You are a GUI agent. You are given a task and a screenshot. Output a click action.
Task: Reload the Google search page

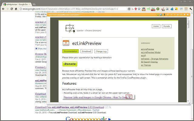pyautogui.click(x=12, y=9)
